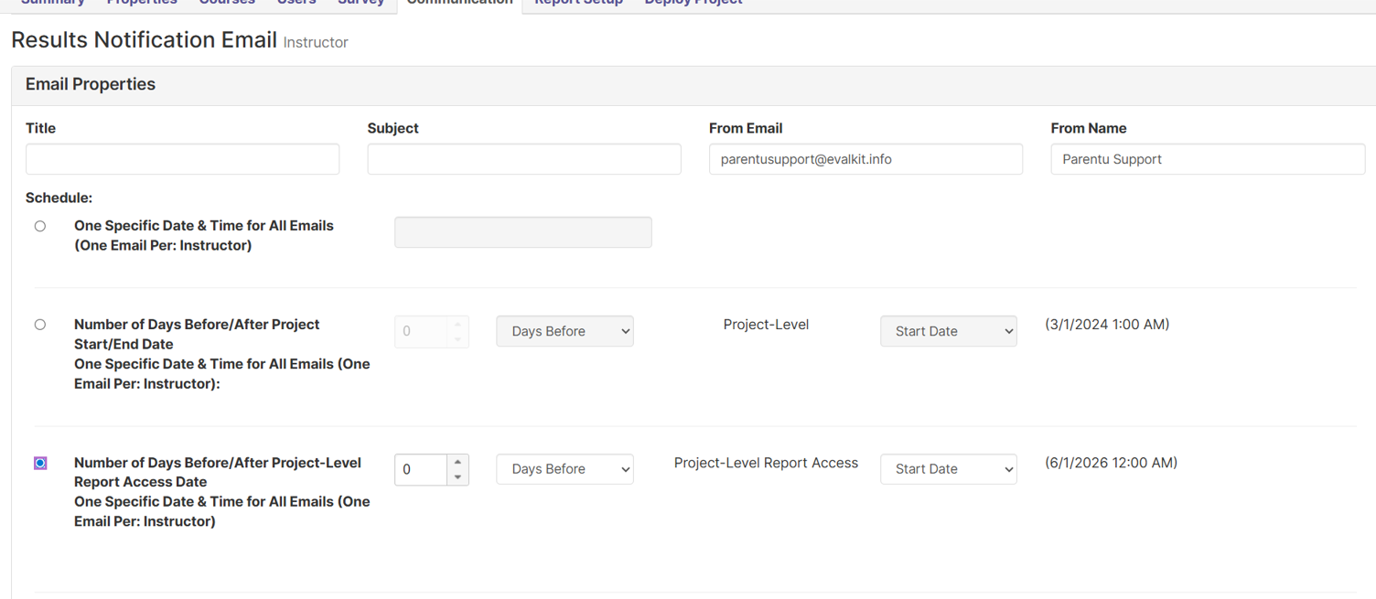
Task: Click the "Project-Level" text
Action: coord(766,325)
